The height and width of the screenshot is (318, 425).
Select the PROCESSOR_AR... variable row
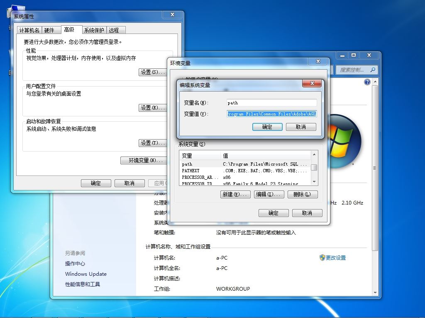pos(244,177)
